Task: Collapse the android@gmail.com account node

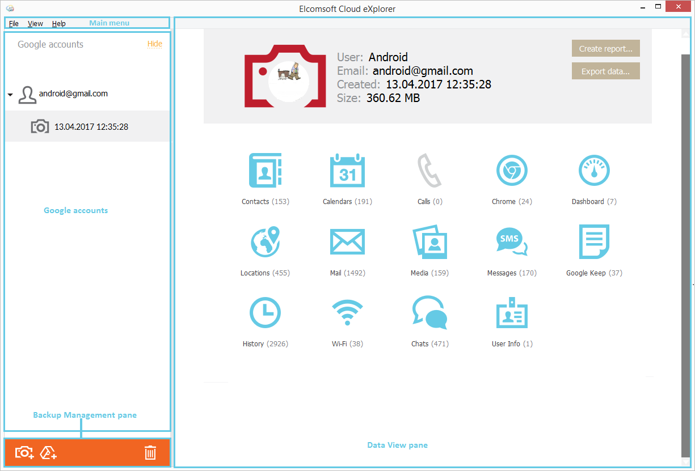Action: 10,95
